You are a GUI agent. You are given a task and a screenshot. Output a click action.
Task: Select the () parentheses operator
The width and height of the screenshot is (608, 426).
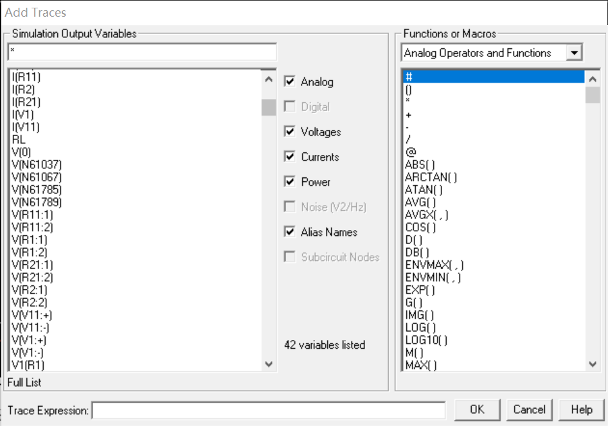click(x=409, y=89)
